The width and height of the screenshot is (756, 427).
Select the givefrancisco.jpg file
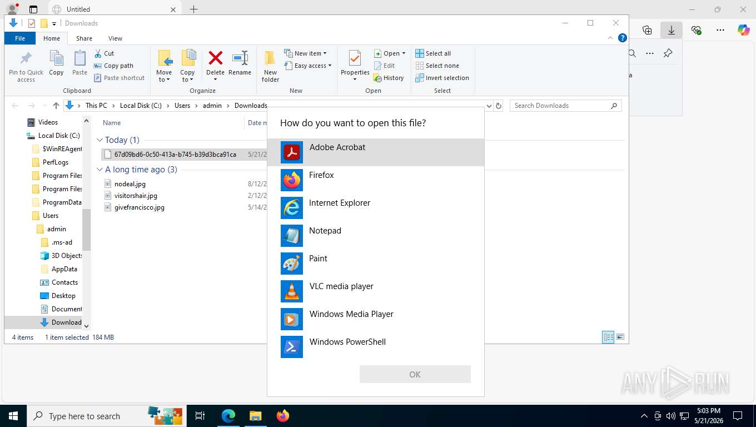pos(139,207)
